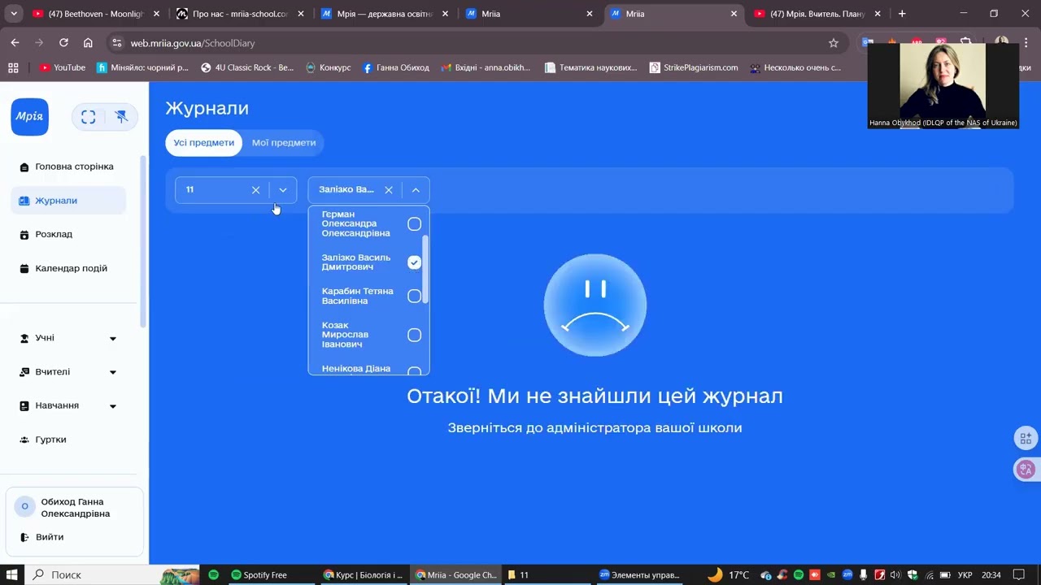Screen dimensions: 1041x585
Task: Expand the Учні submenu arrow
Action: click(x=113, y=338)
